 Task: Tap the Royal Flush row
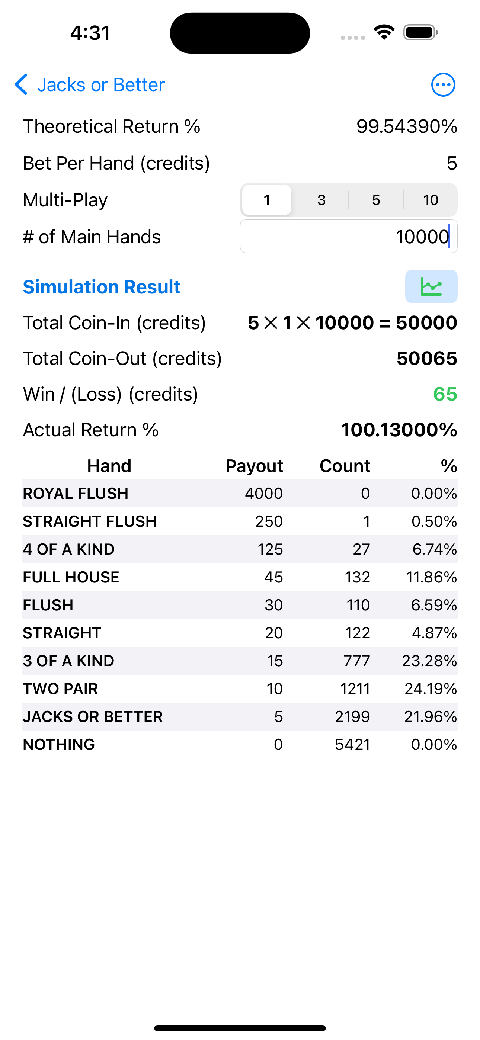click(x=240, y=493)
